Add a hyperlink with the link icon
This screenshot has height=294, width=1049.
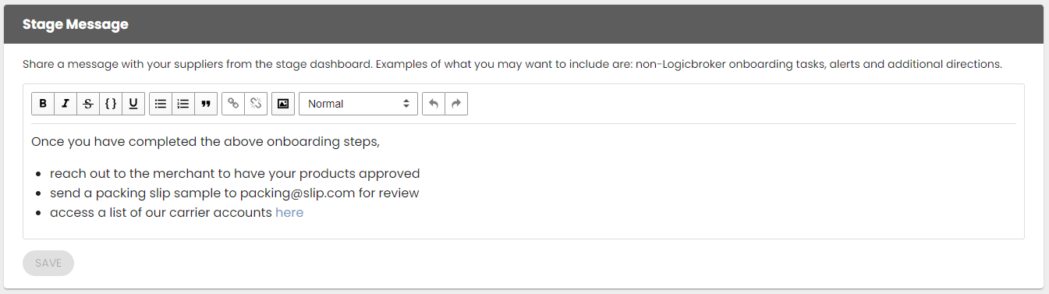click(233, 104)
